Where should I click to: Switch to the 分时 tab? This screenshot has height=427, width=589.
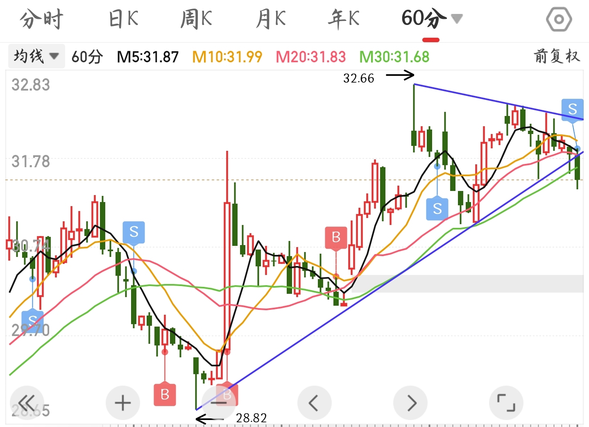click(41, 19)
